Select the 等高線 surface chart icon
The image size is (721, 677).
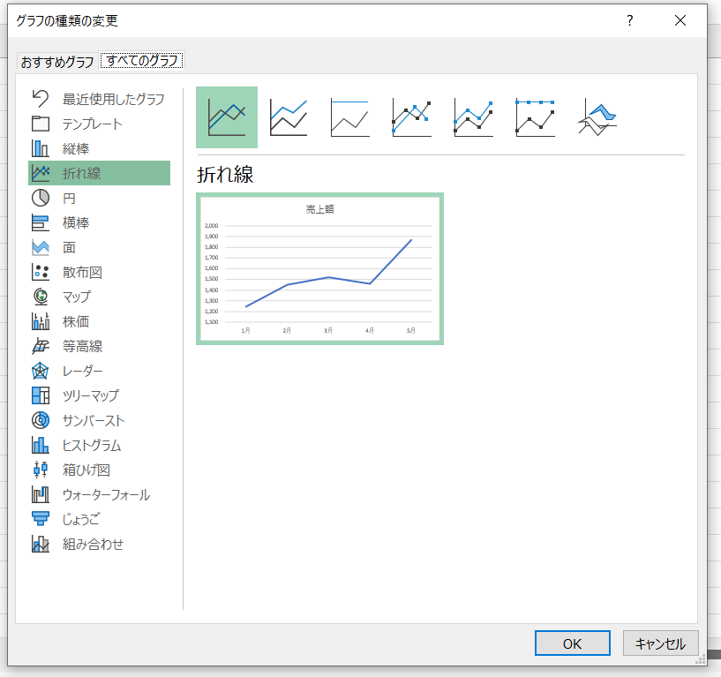coord(41,346)
